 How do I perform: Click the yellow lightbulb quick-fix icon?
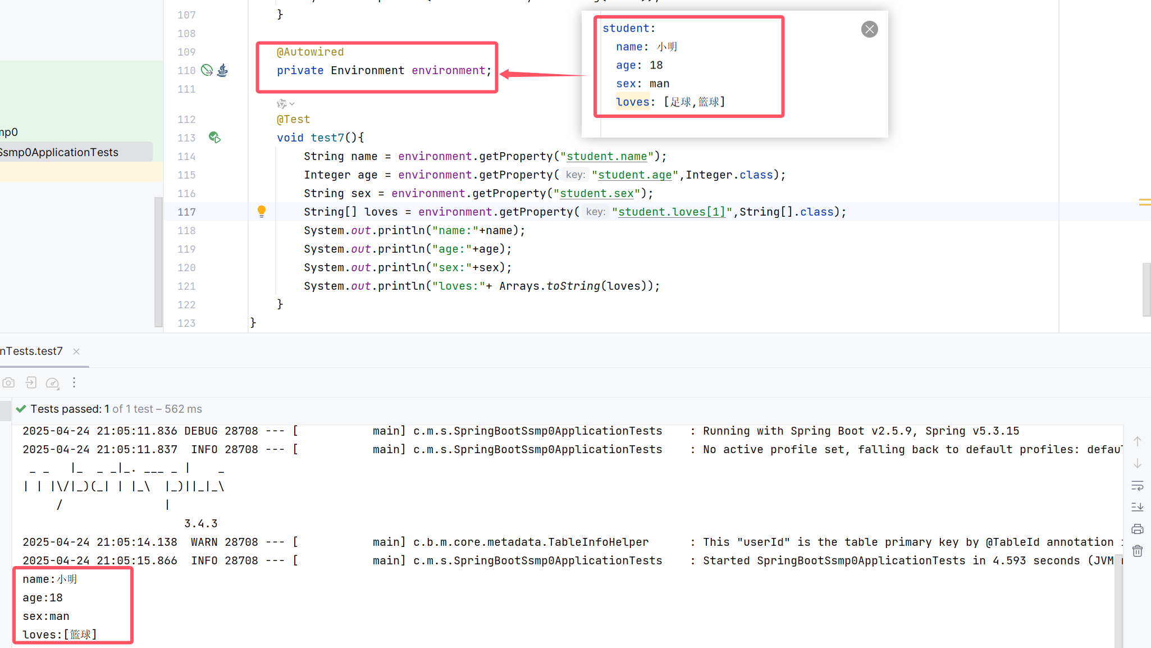click(262, 211)
